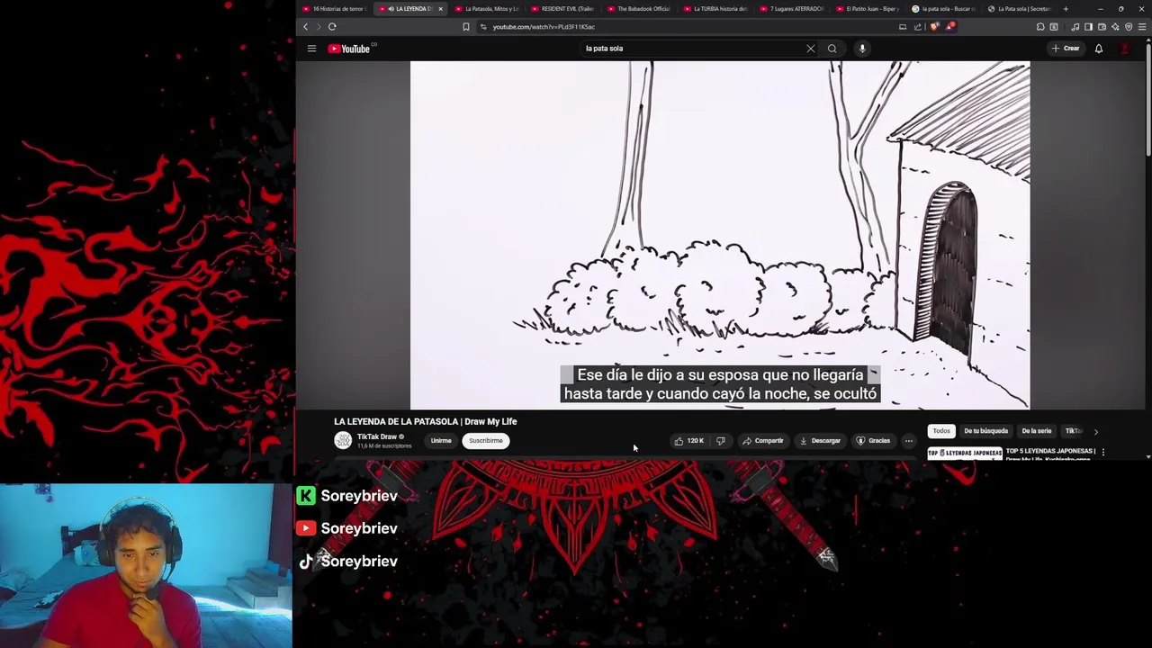Select the Todos filter chip

pyautogui.click(x=941, y=431)
